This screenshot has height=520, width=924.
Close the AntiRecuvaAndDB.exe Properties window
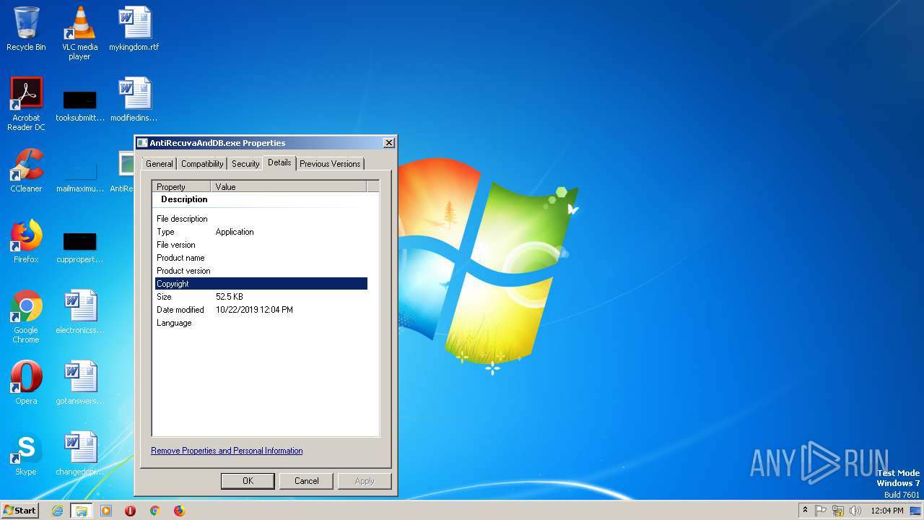coord(388,143)
